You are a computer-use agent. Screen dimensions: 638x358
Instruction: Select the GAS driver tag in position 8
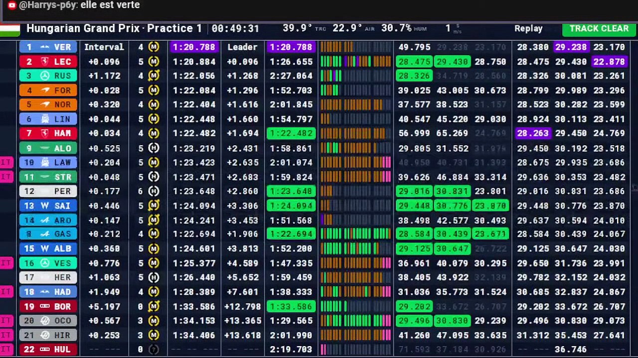tap(48, 234)
